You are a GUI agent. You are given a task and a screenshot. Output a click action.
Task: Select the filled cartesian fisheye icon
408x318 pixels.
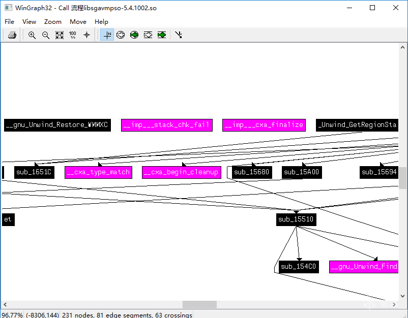[162, 35]
